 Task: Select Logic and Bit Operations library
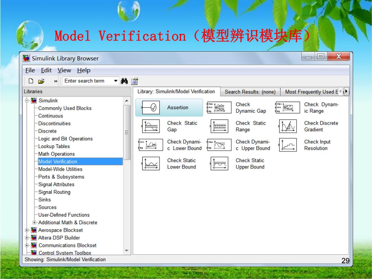coord(65,139)
